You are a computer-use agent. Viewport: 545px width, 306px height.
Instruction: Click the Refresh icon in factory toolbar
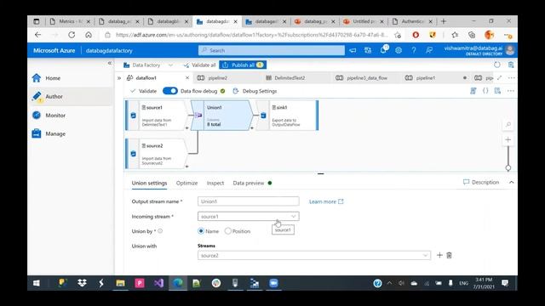point(497,65)
